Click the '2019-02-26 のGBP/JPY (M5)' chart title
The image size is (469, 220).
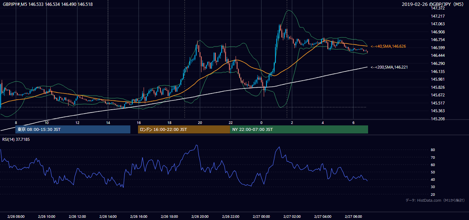tap(433, 4)
